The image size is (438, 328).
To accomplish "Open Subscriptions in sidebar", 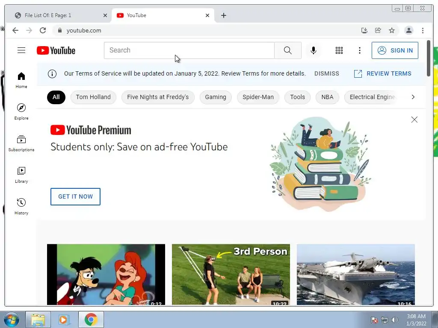I will click(21, 143).
